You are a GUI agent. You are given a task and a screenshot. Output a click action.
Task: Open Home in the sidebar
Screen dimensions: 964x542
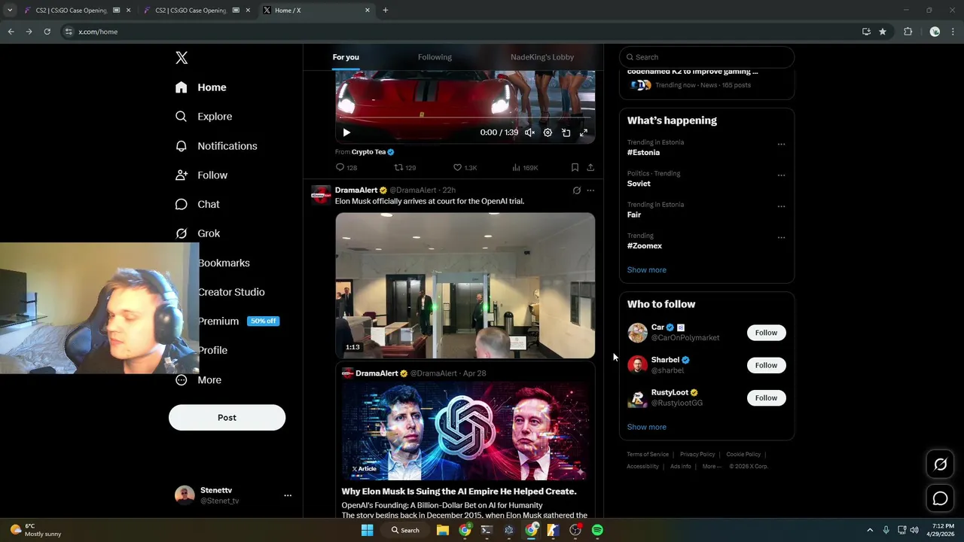(x=200, y=87)
